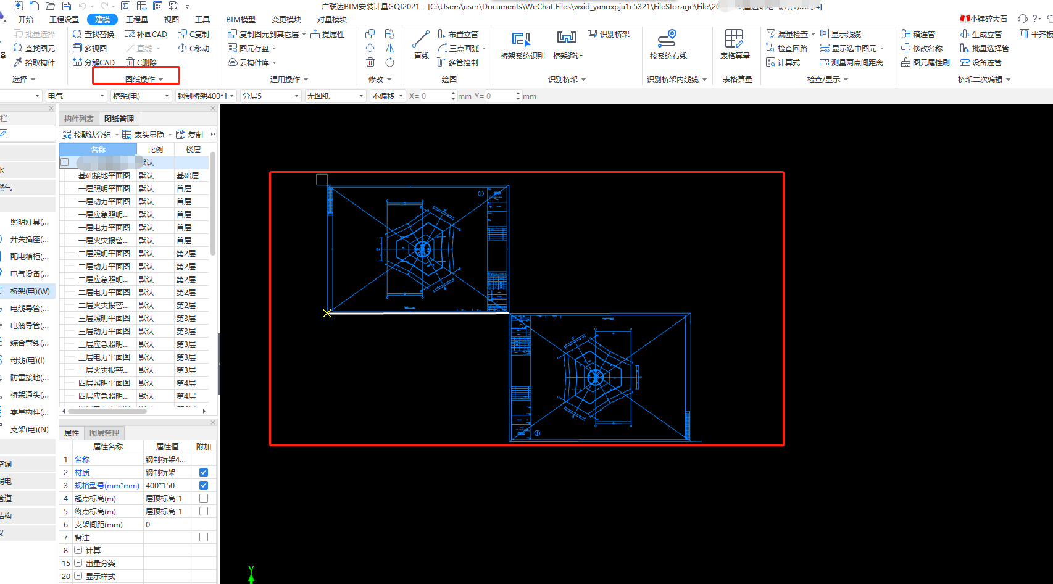This screenshot has height=584, width=1053.
Task: Click the rotate icon in 修改 group
Action: 389,62
